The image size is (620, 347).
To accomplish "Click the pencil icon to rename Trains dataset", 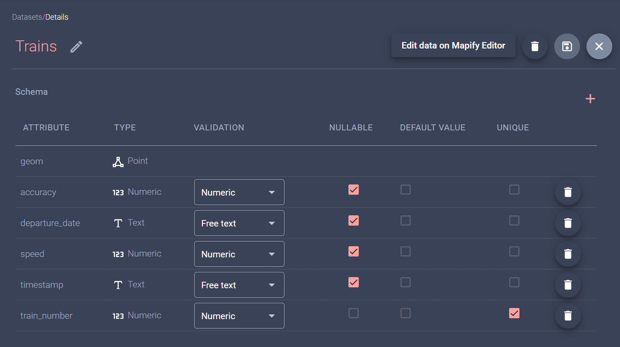I will [x=76, y=46].
